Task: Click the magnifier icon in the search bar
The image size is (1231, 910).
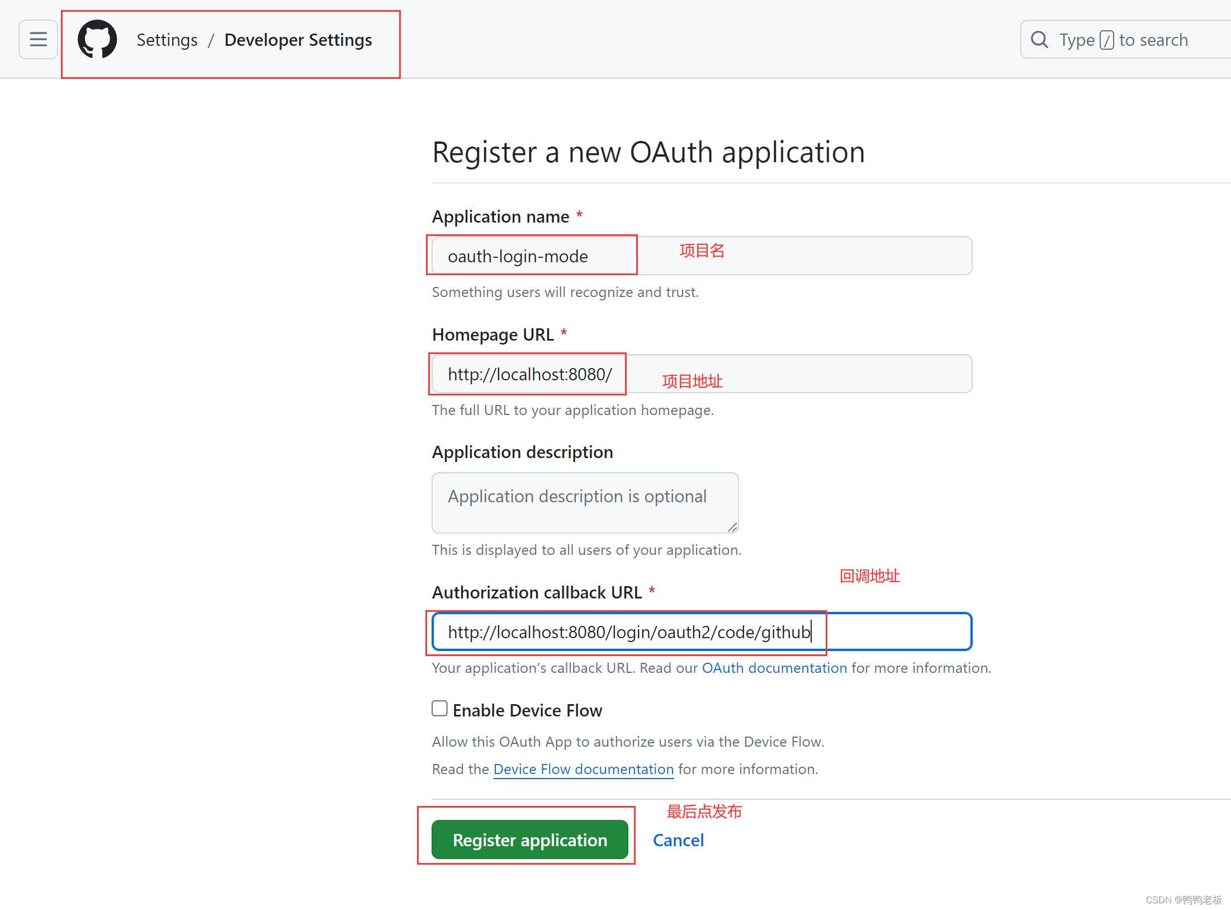Action: [1039, 39]
